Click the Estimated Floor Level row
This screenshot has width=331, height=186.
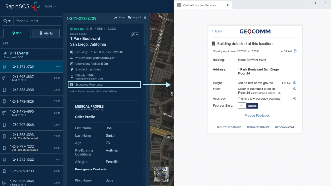104,85
